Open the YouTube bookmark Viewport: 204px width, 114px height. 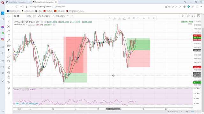pyautogui.click(x=48, y=11)
